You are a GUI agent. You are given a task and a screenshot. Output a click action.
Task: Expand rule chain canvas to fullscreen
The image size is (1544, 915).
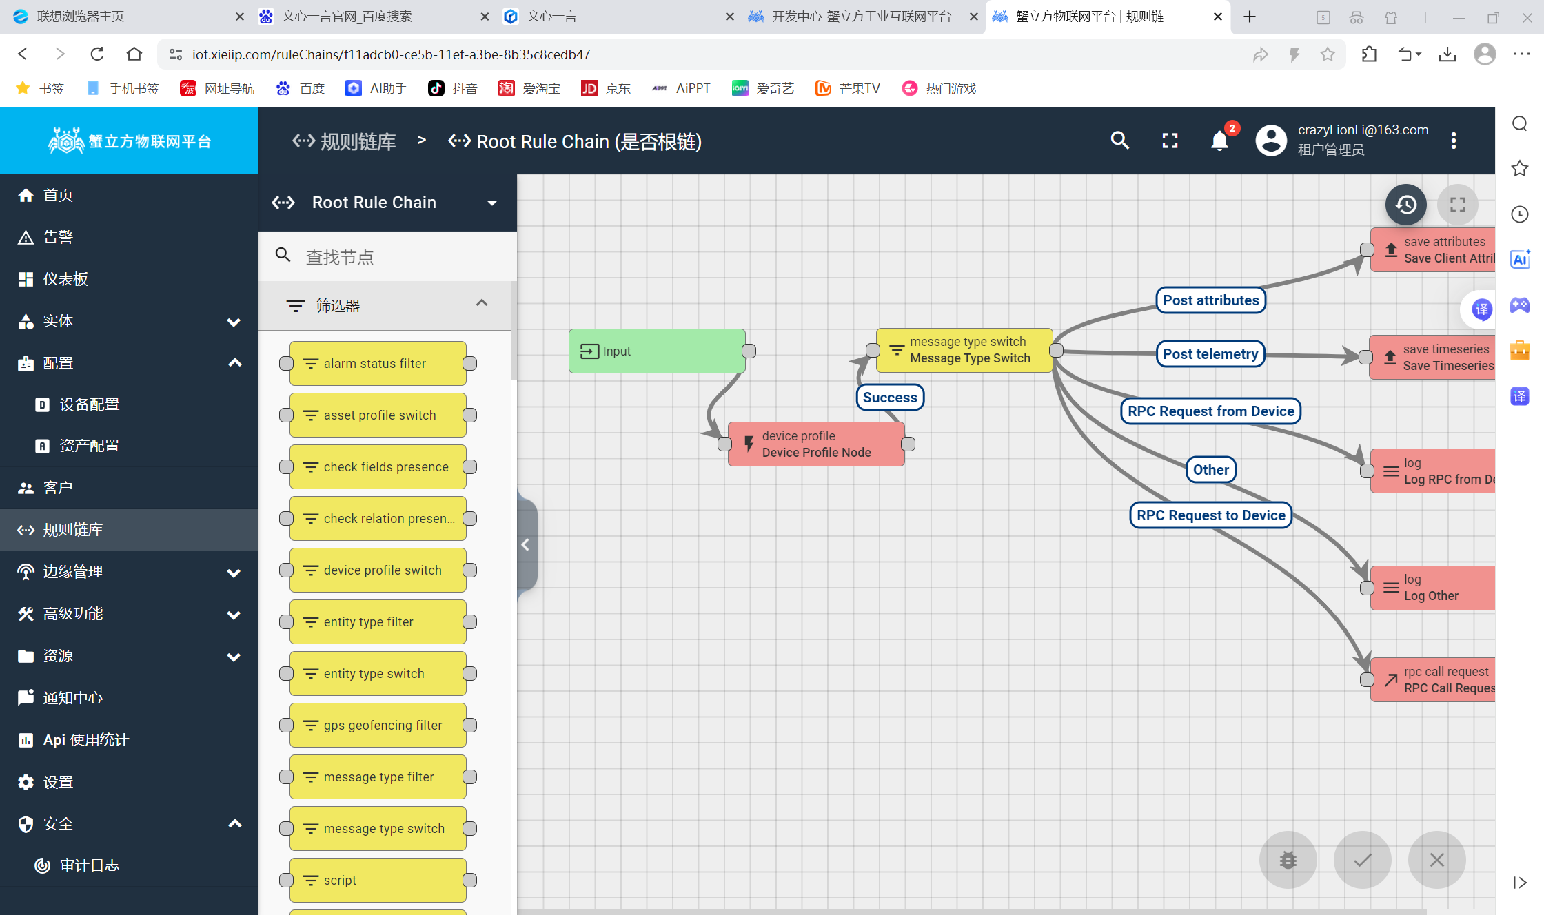pos(1458,205)
